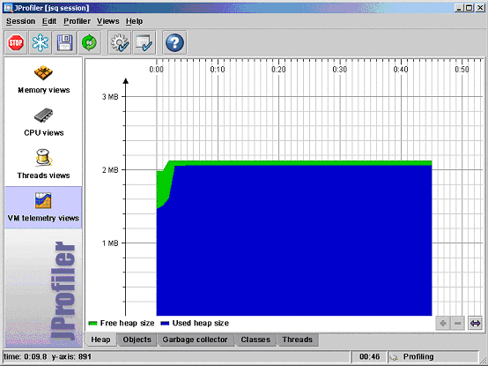Click the 0:10 time axis marker

[218, 69]
